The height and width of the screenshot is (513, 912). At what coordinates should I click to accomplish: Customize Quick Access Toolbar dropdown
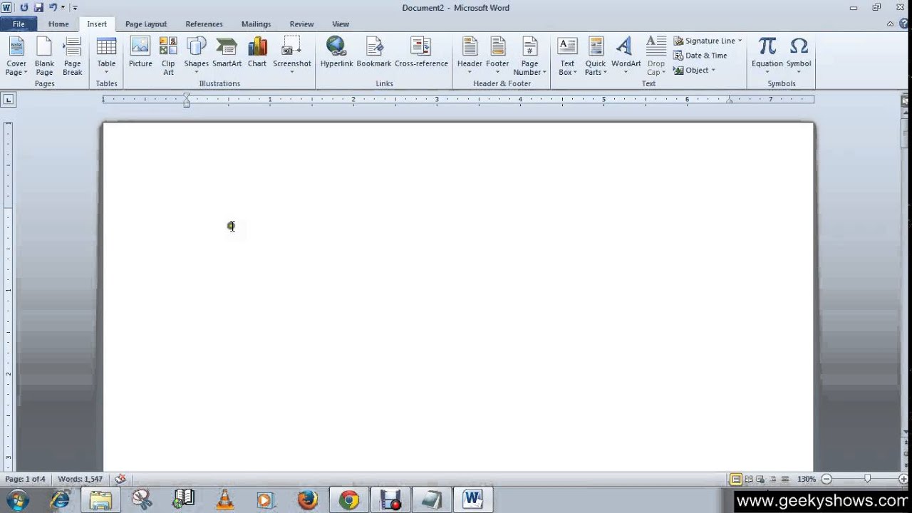pos(75,8)
